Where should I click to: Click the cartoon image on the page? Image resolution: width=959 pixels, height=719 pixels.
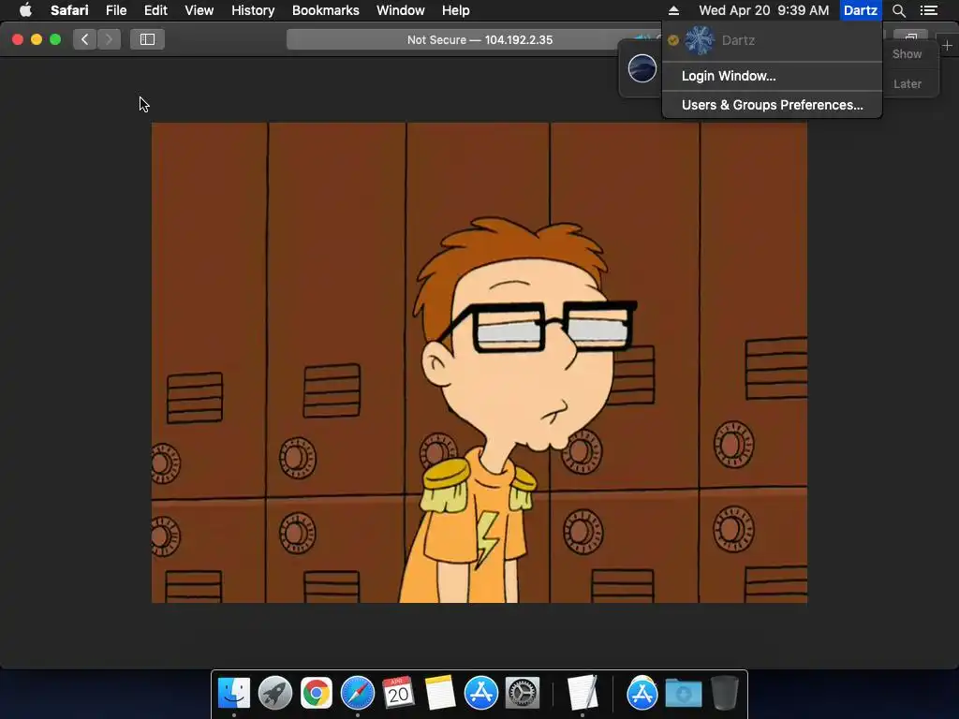click(479, 362)
